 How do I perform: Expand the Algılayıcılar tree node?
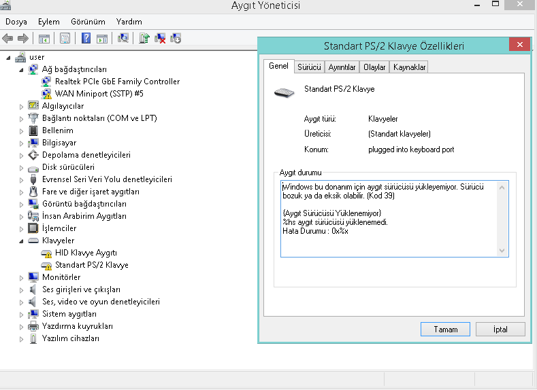(21, 107)
